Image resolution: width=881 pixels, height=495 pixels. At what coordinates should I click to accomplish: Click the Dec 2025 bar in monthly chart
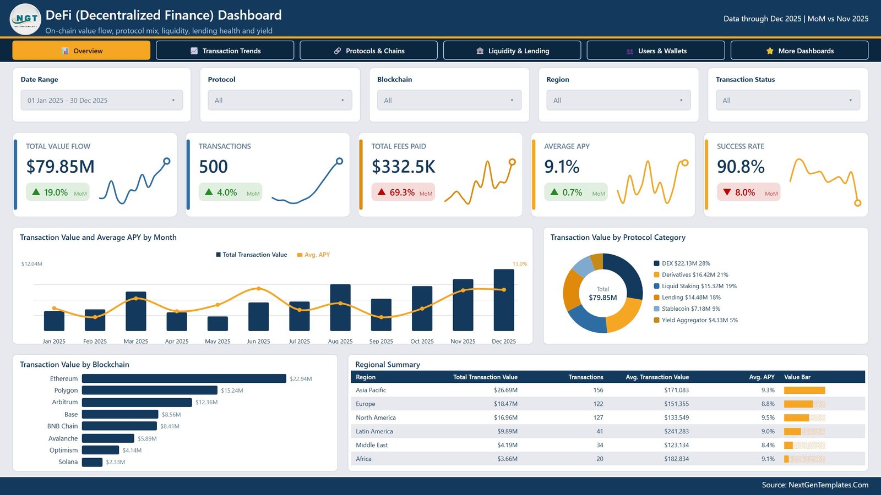click(504, 300)
